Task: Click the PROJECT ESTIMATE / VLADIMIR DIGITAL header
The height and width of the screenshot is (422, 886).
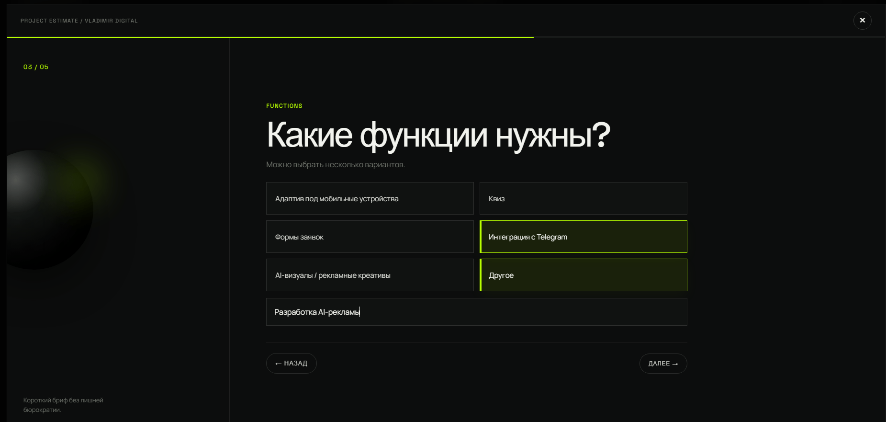Action: pos(79,21)
